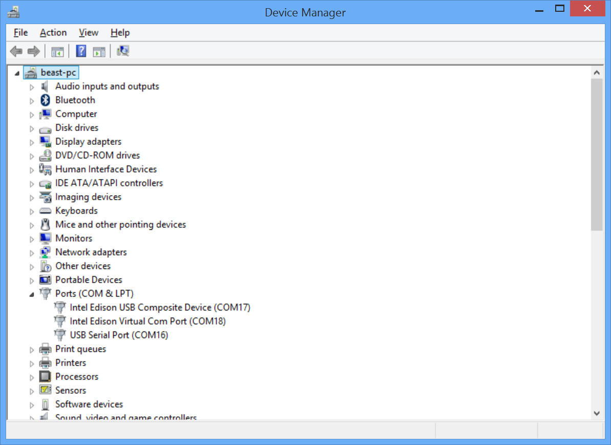Expand the Bluetooth node arrow

(32, 101)
